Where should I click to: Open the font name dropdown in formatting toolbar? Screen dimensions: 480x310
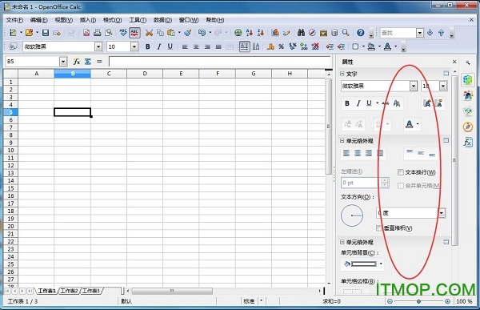pyautogui.click(x=98, y=46)
